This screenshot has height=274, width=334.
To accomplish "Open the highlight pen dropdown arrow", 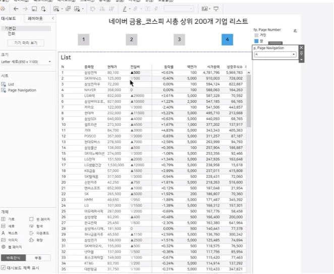I will pos(130,9).
